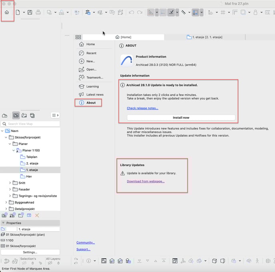Open dropdown next to grid snap icon
The height and width of the screenshot is (272, 275).
[x=229, y=12]
